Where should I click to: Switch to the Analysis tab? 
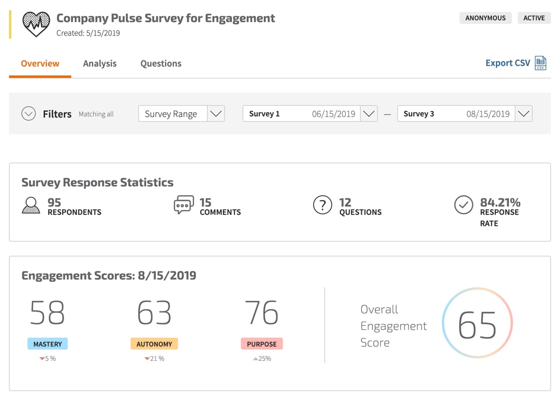pyautogui.click(x=100, y=63)
